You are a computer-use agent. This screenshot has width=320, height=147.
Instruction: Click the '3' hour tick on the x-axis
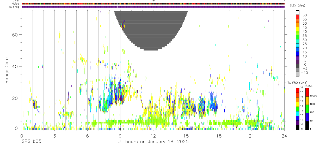click(55, 136)
